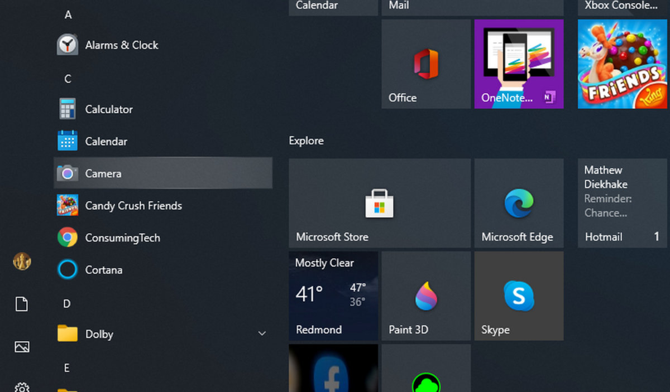Screen dimensions: 670x392
Task: Expand the Dolby folder chevron
Action: pyautogui.click(x=262, y=333)
